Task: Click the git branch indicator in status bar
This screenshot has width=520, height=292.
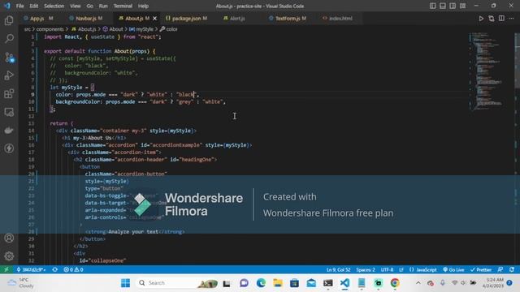Action: tap(31, 269)
